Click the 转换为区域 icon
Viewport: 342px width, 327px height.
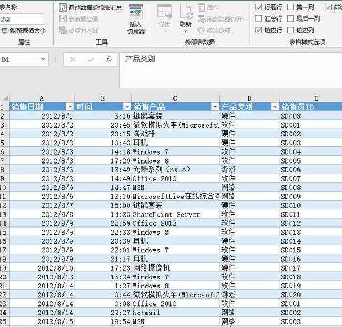click(62, 30)
